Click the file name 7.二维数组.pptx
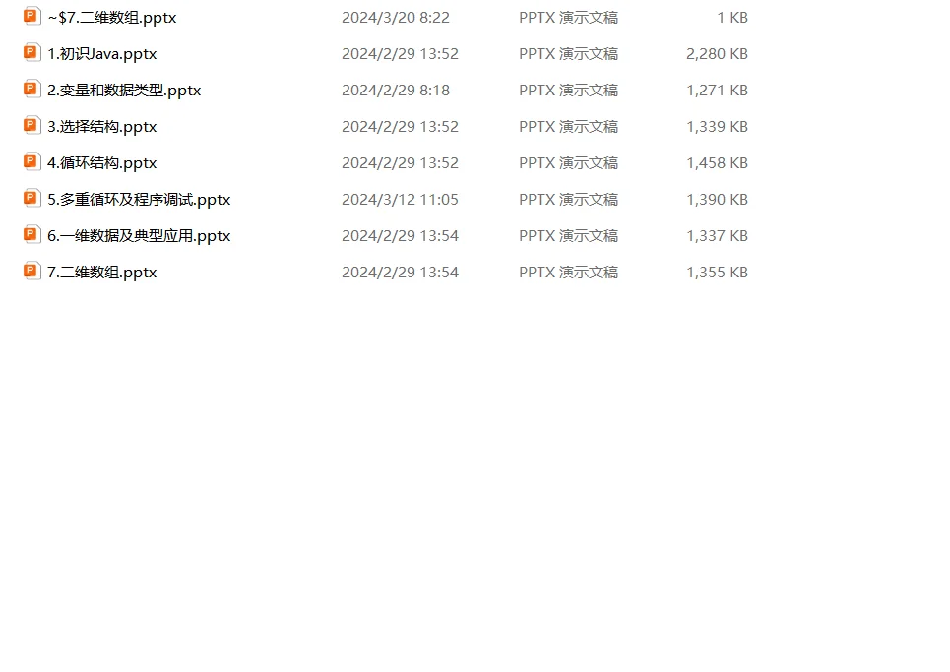The image size is (950, 672). (101, 272)
